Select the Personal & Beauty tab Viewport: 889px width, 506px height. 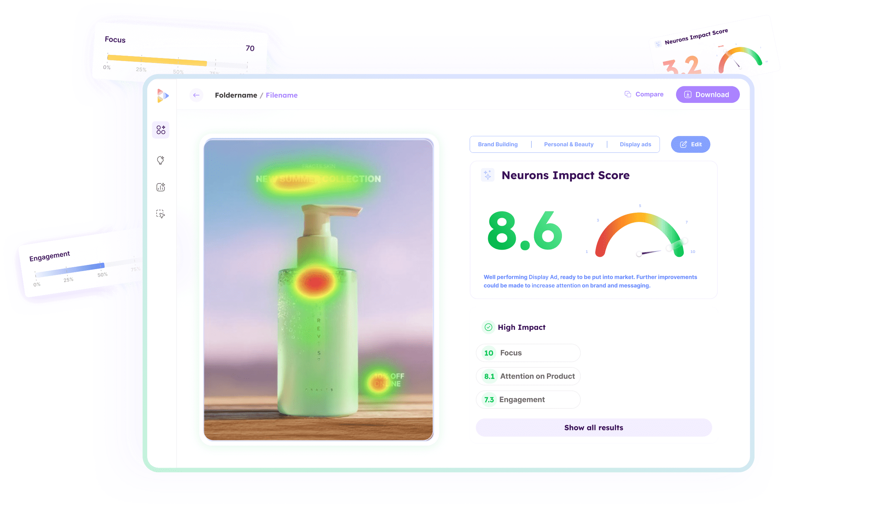(x=568, y=144)
